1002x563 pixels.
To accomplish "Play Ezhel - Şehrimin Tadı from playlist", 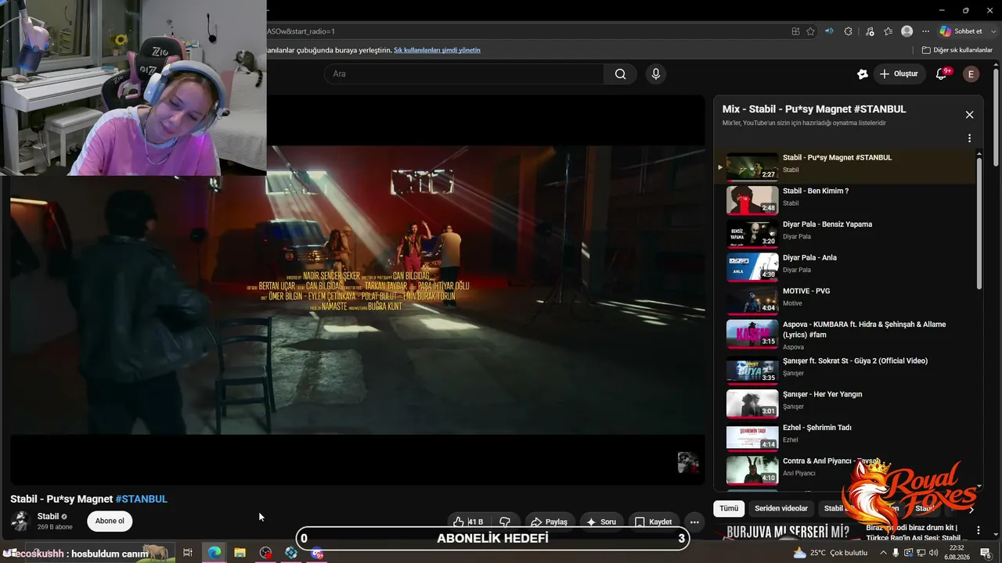I will tap(845, 437).
